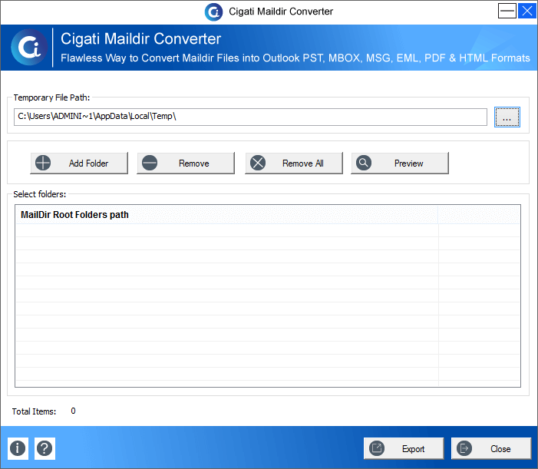The width and height of the screenshot is (538, 469).
Task: Click the Remove All button
Action: coord(294,163)
